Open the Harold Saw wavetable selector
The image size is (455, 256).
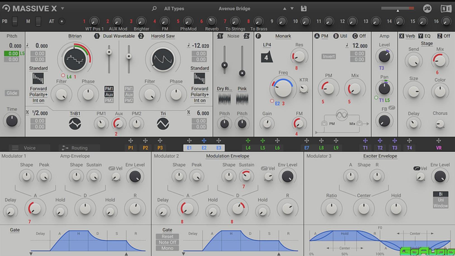click(x=163, y=36)
